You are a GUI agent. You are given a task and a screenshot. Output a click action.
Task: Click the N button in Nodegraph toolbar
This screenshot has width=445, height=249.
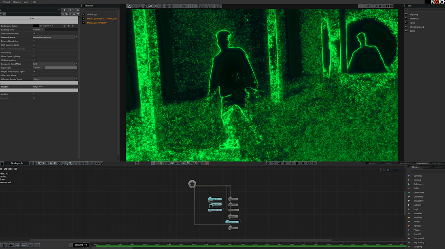tap(47, 163)
